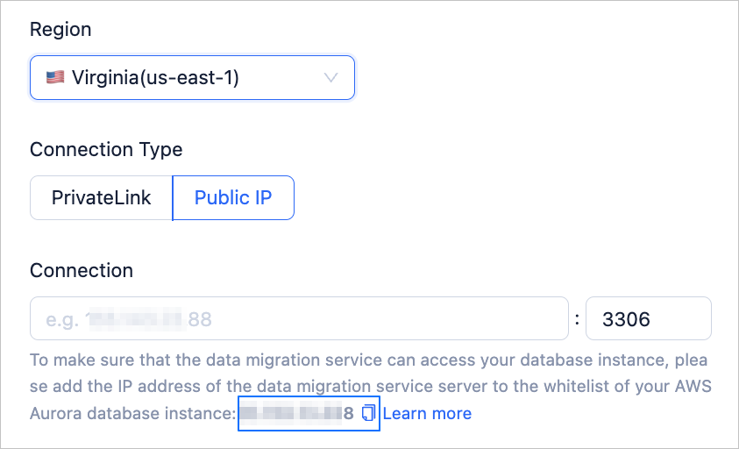Click the blurred whitelist IP address text
739x449 pixels.
click(x=296, y=413)
